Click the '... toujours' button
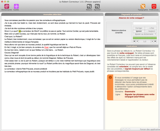160x131 pixels. click(151, 31)
